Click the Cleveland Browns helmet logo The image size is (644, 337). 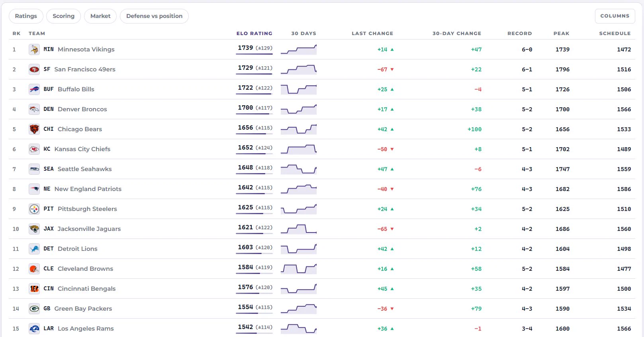click(34, 269)
